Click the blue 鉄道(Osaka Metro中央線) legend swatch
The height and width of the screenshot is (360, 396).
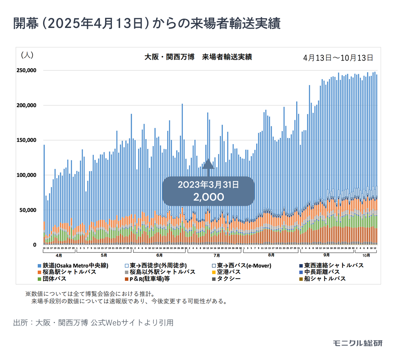coord(39,266)
